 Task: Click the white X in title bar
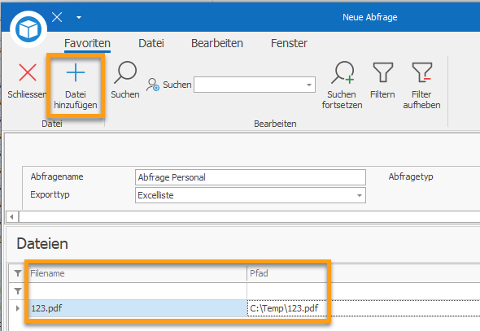coord(57,17)
